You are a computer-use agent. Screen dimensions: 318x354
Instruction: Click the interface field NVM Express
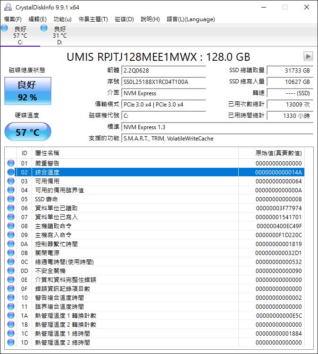[164, 93]
